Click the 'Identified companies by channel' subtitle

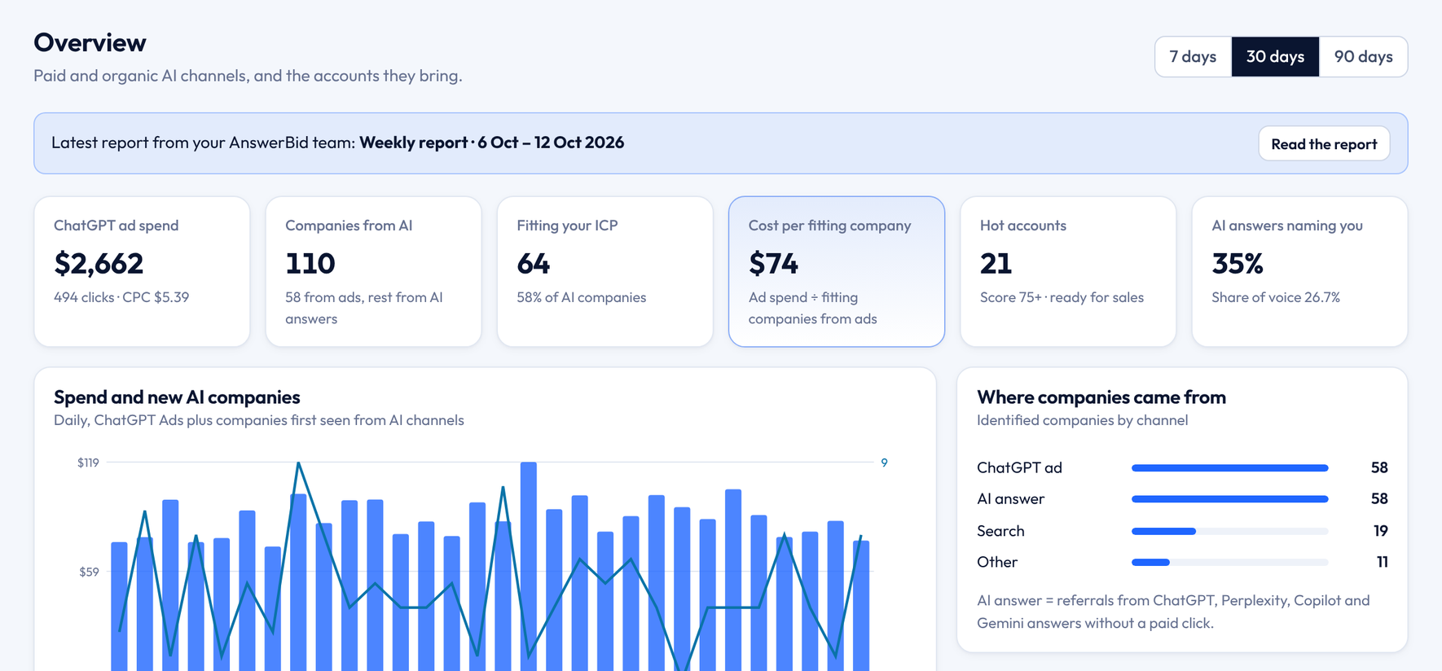tap(1082, 420)
